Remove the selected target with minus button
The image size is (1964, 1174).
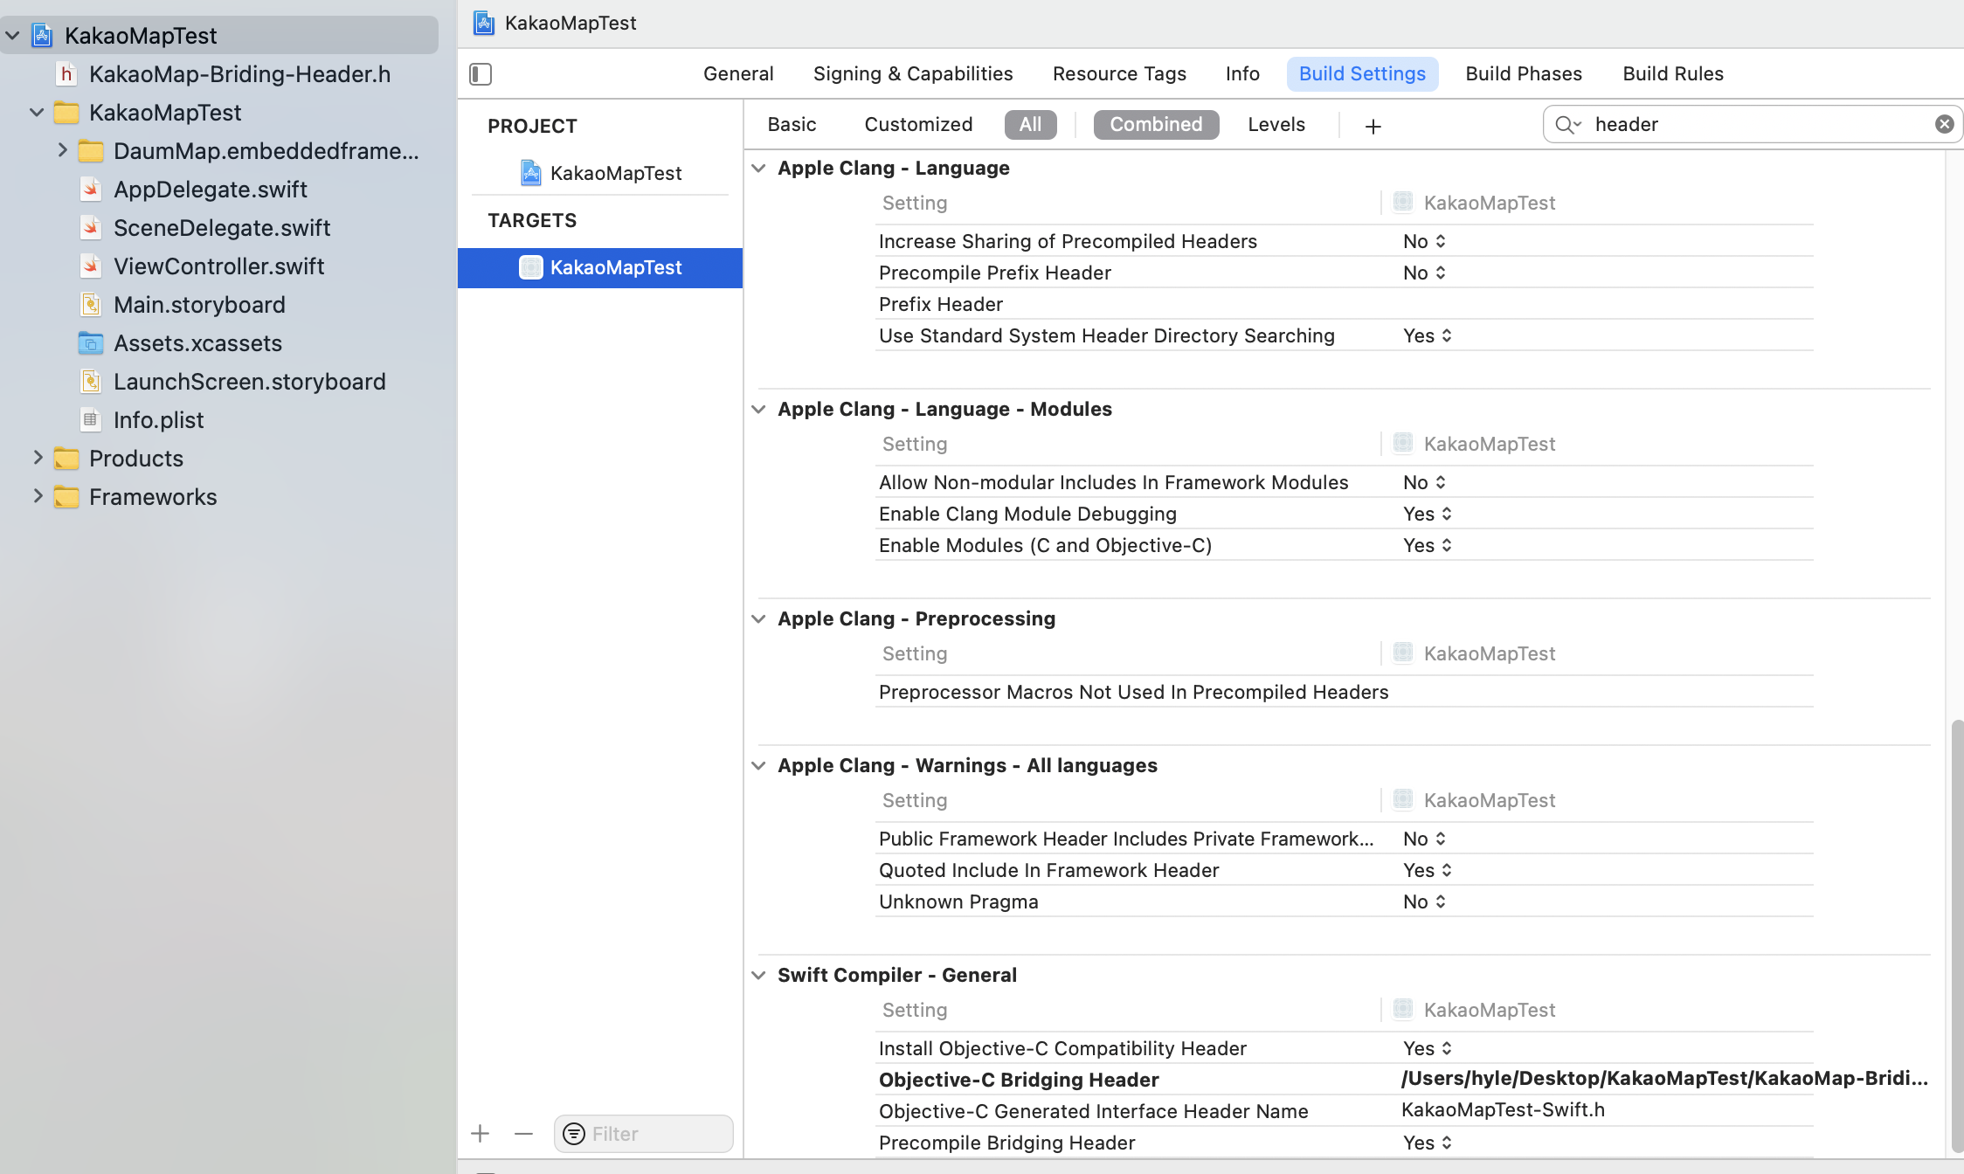(523, 1134)
